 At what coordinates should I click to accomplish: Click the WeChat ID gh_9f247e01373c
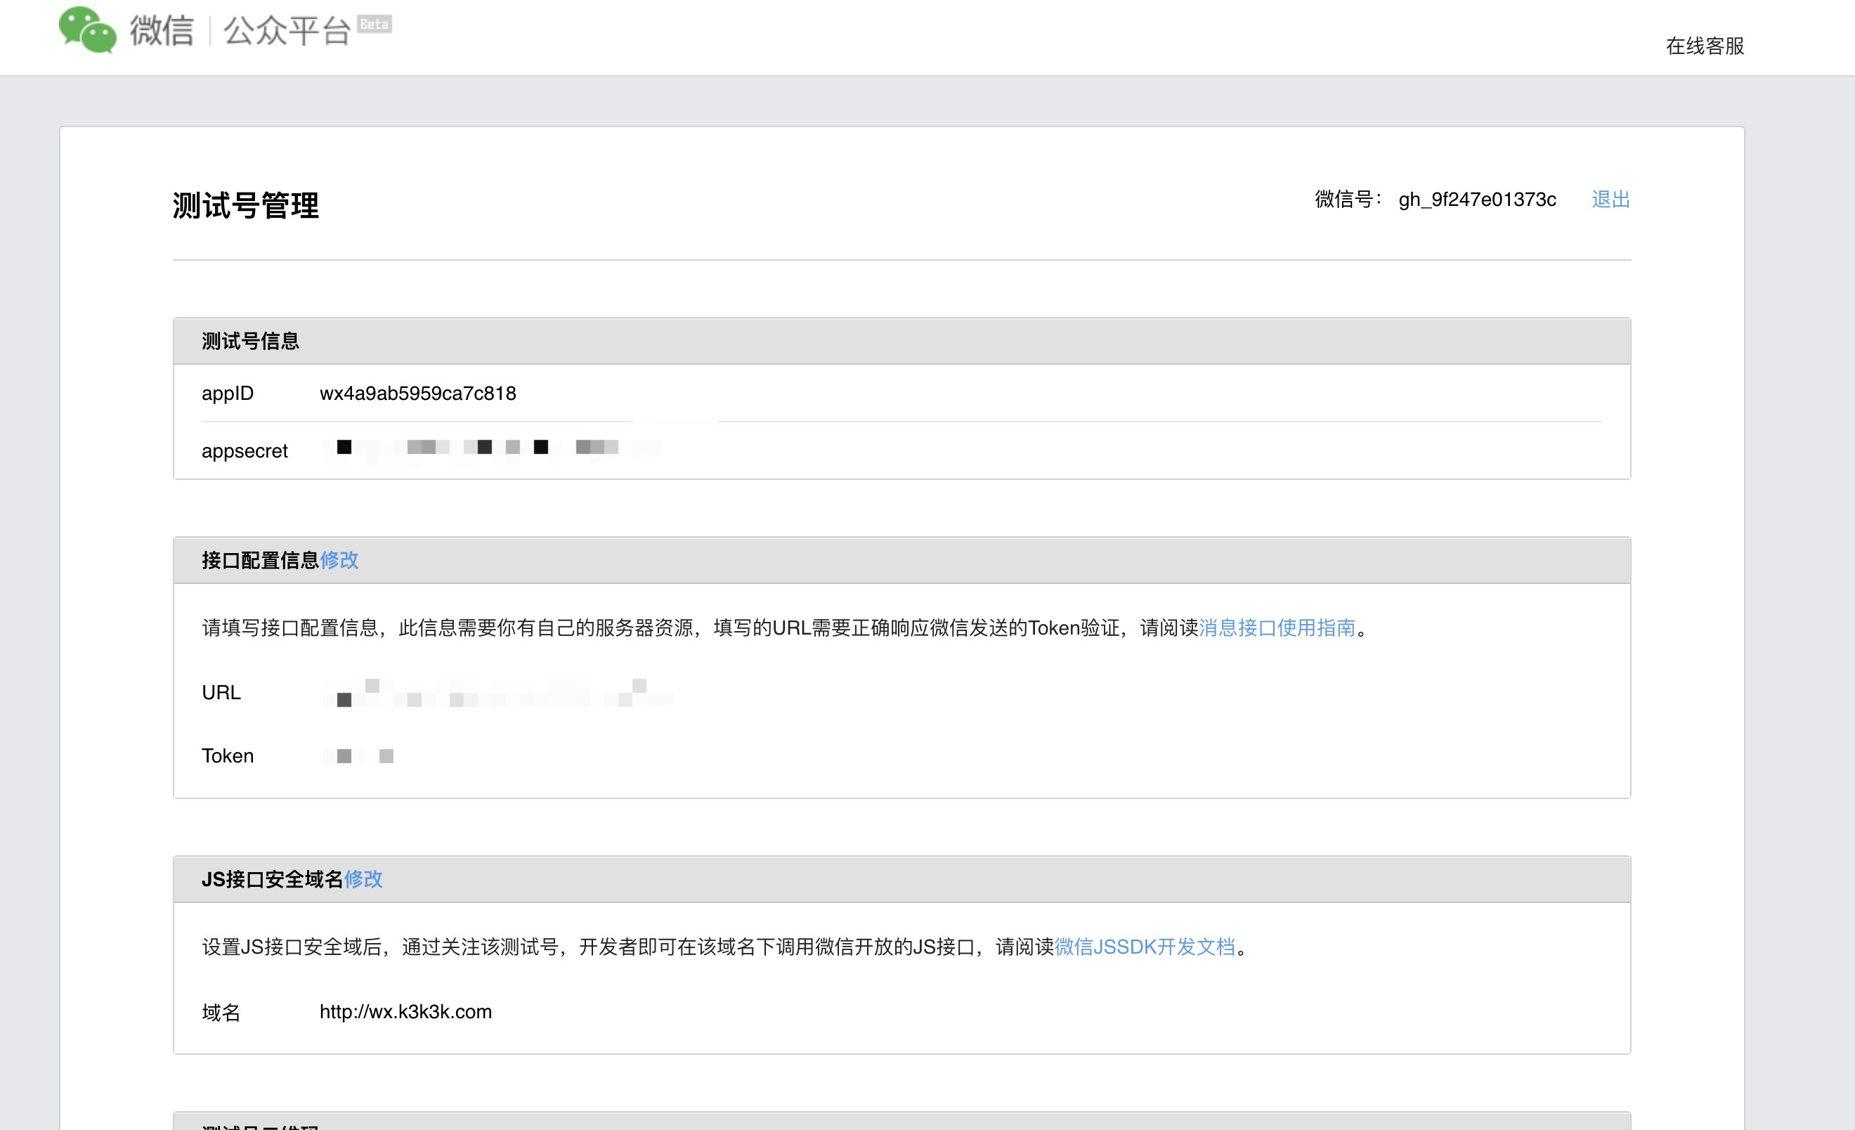tap(1476, 200)
